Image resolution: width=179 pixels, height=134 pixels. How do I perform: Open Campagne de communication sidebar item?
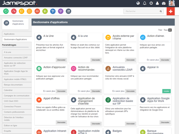(x=17, y=96)
